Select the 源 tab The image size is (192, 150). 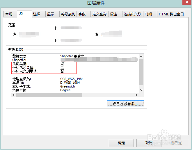click(24, 14)
